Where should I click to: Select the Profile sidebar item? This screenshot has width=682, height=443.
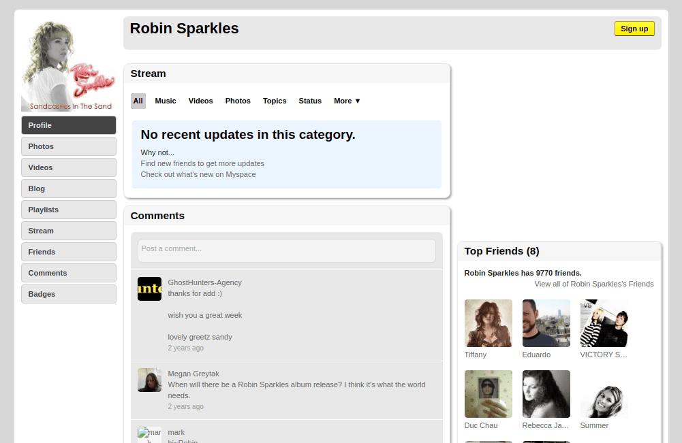click(69, 125)
